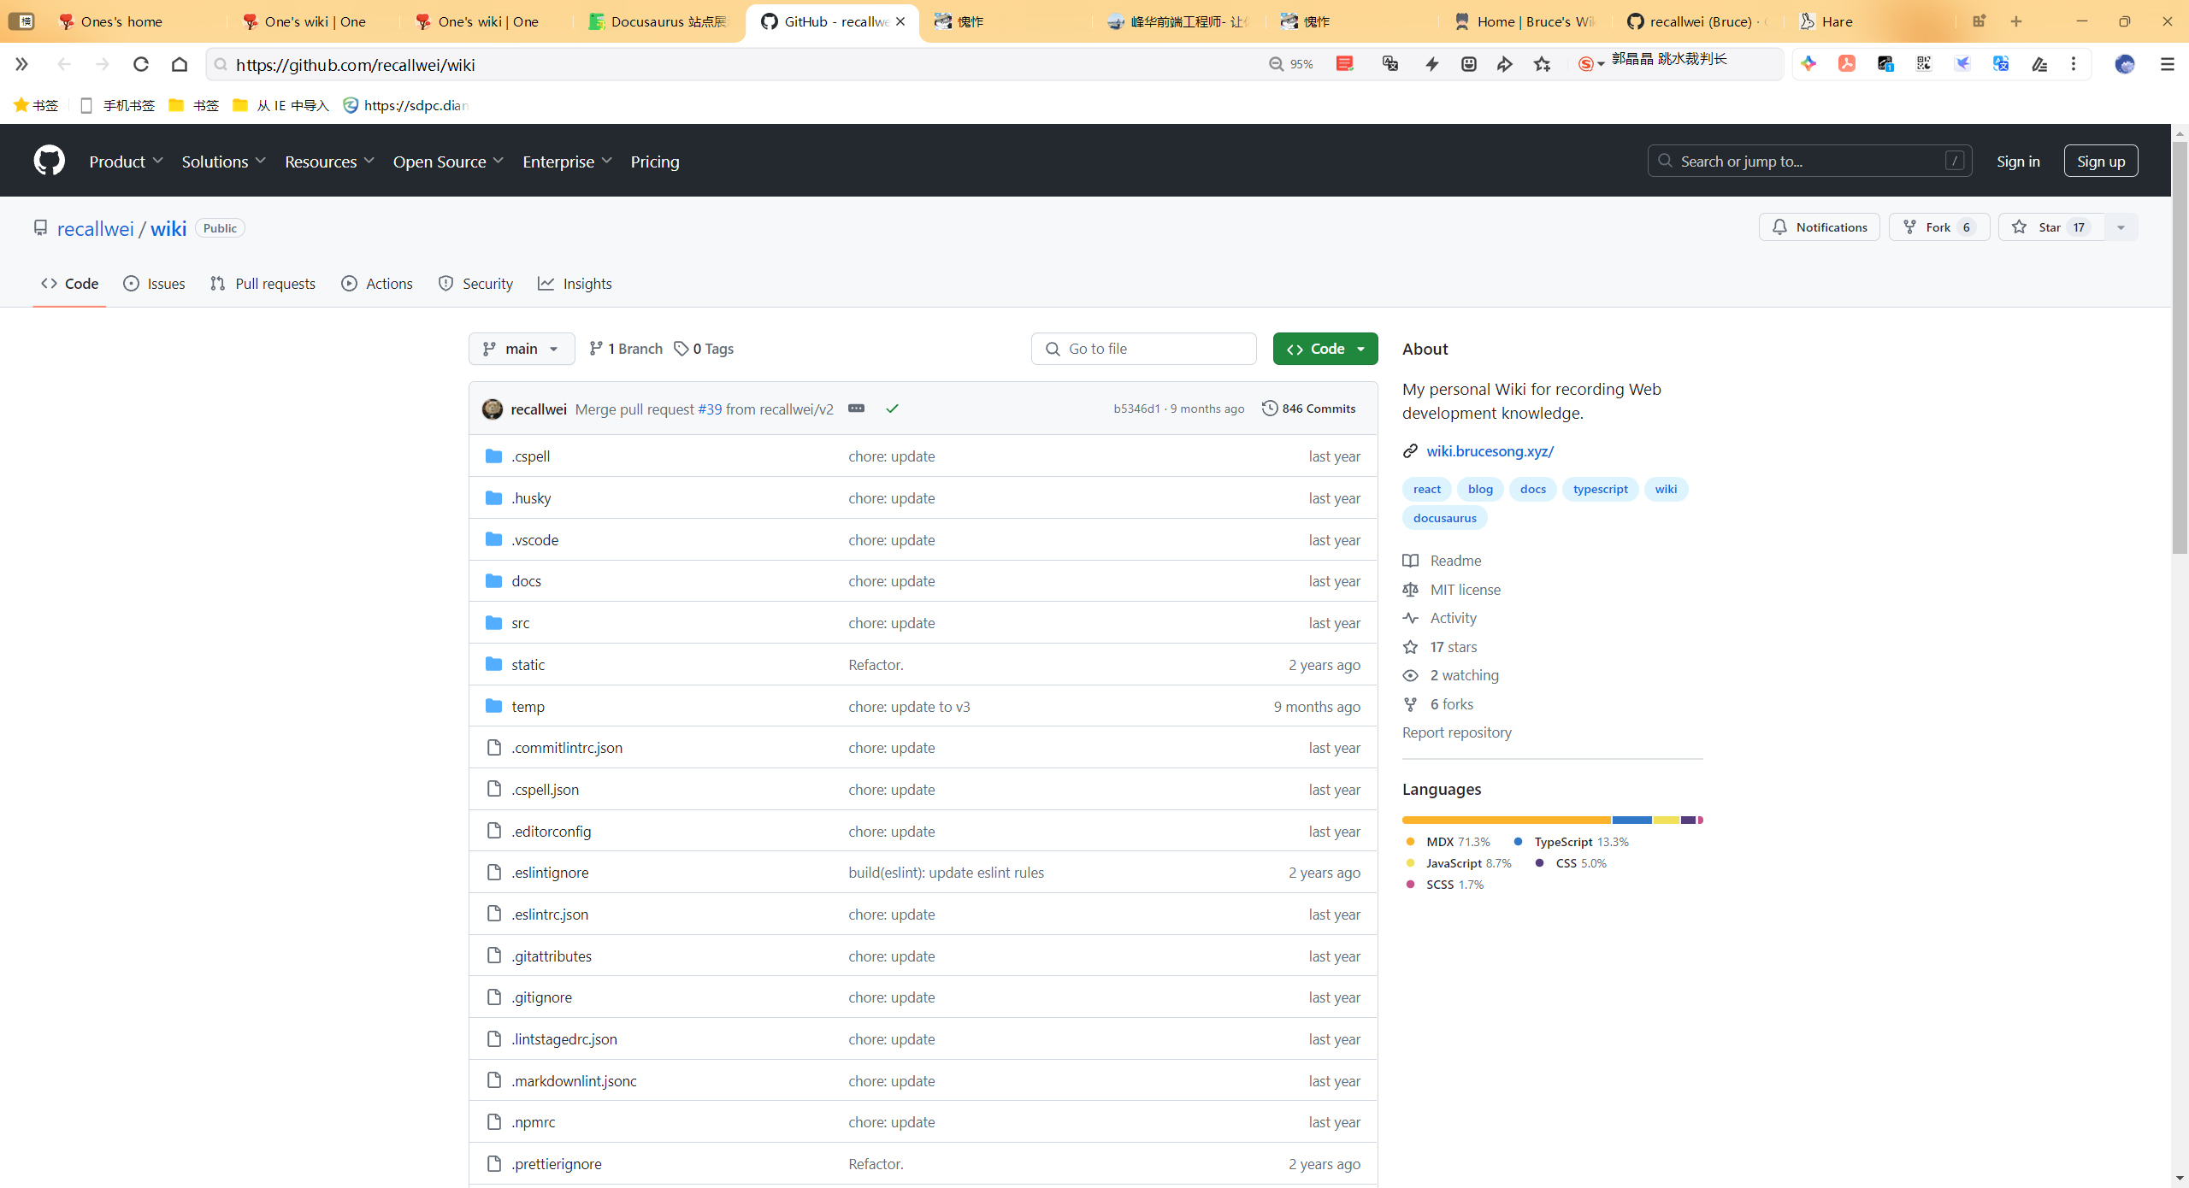
Task: Open the Pricing page
Action: click(655, 162)
